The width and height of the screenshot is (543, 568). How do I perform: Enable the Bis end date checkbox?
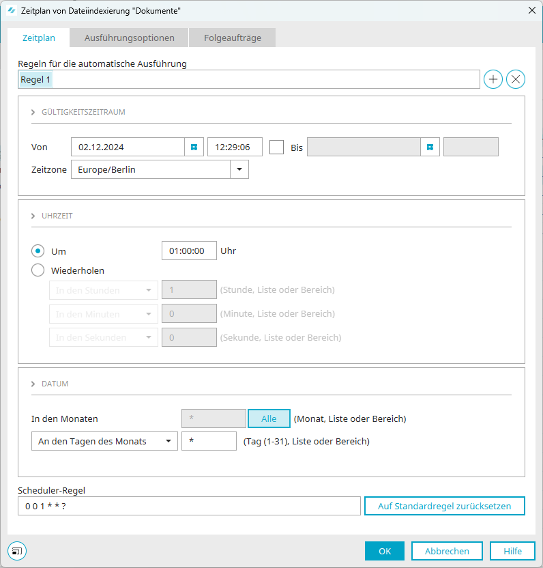click(276, 147)
